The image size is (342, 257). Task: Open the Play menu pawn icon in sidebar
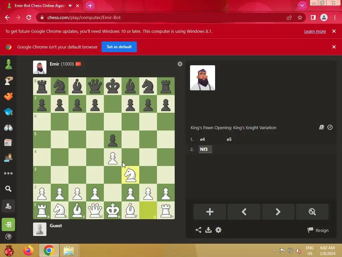pos(8,65)
